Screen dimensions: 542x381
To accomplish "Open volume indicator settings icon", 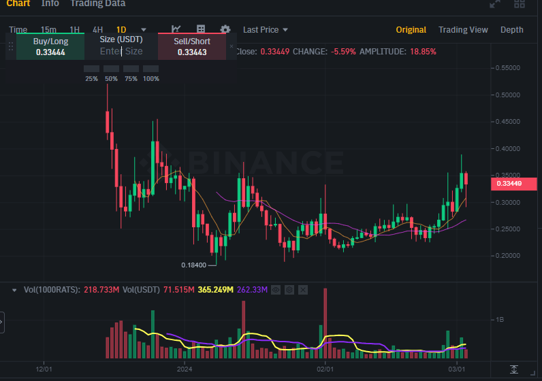I will pos(289,290).
